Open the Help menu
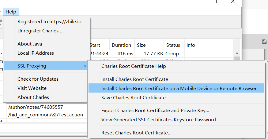 point(11,12)
